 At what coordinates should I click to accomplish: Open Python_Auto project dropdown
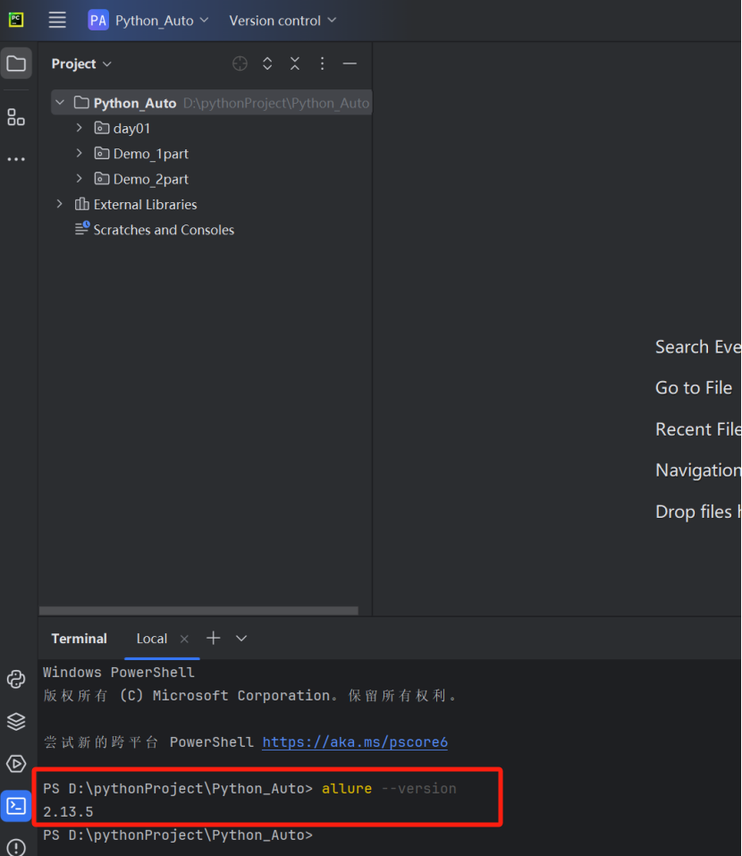coord(149,20)
